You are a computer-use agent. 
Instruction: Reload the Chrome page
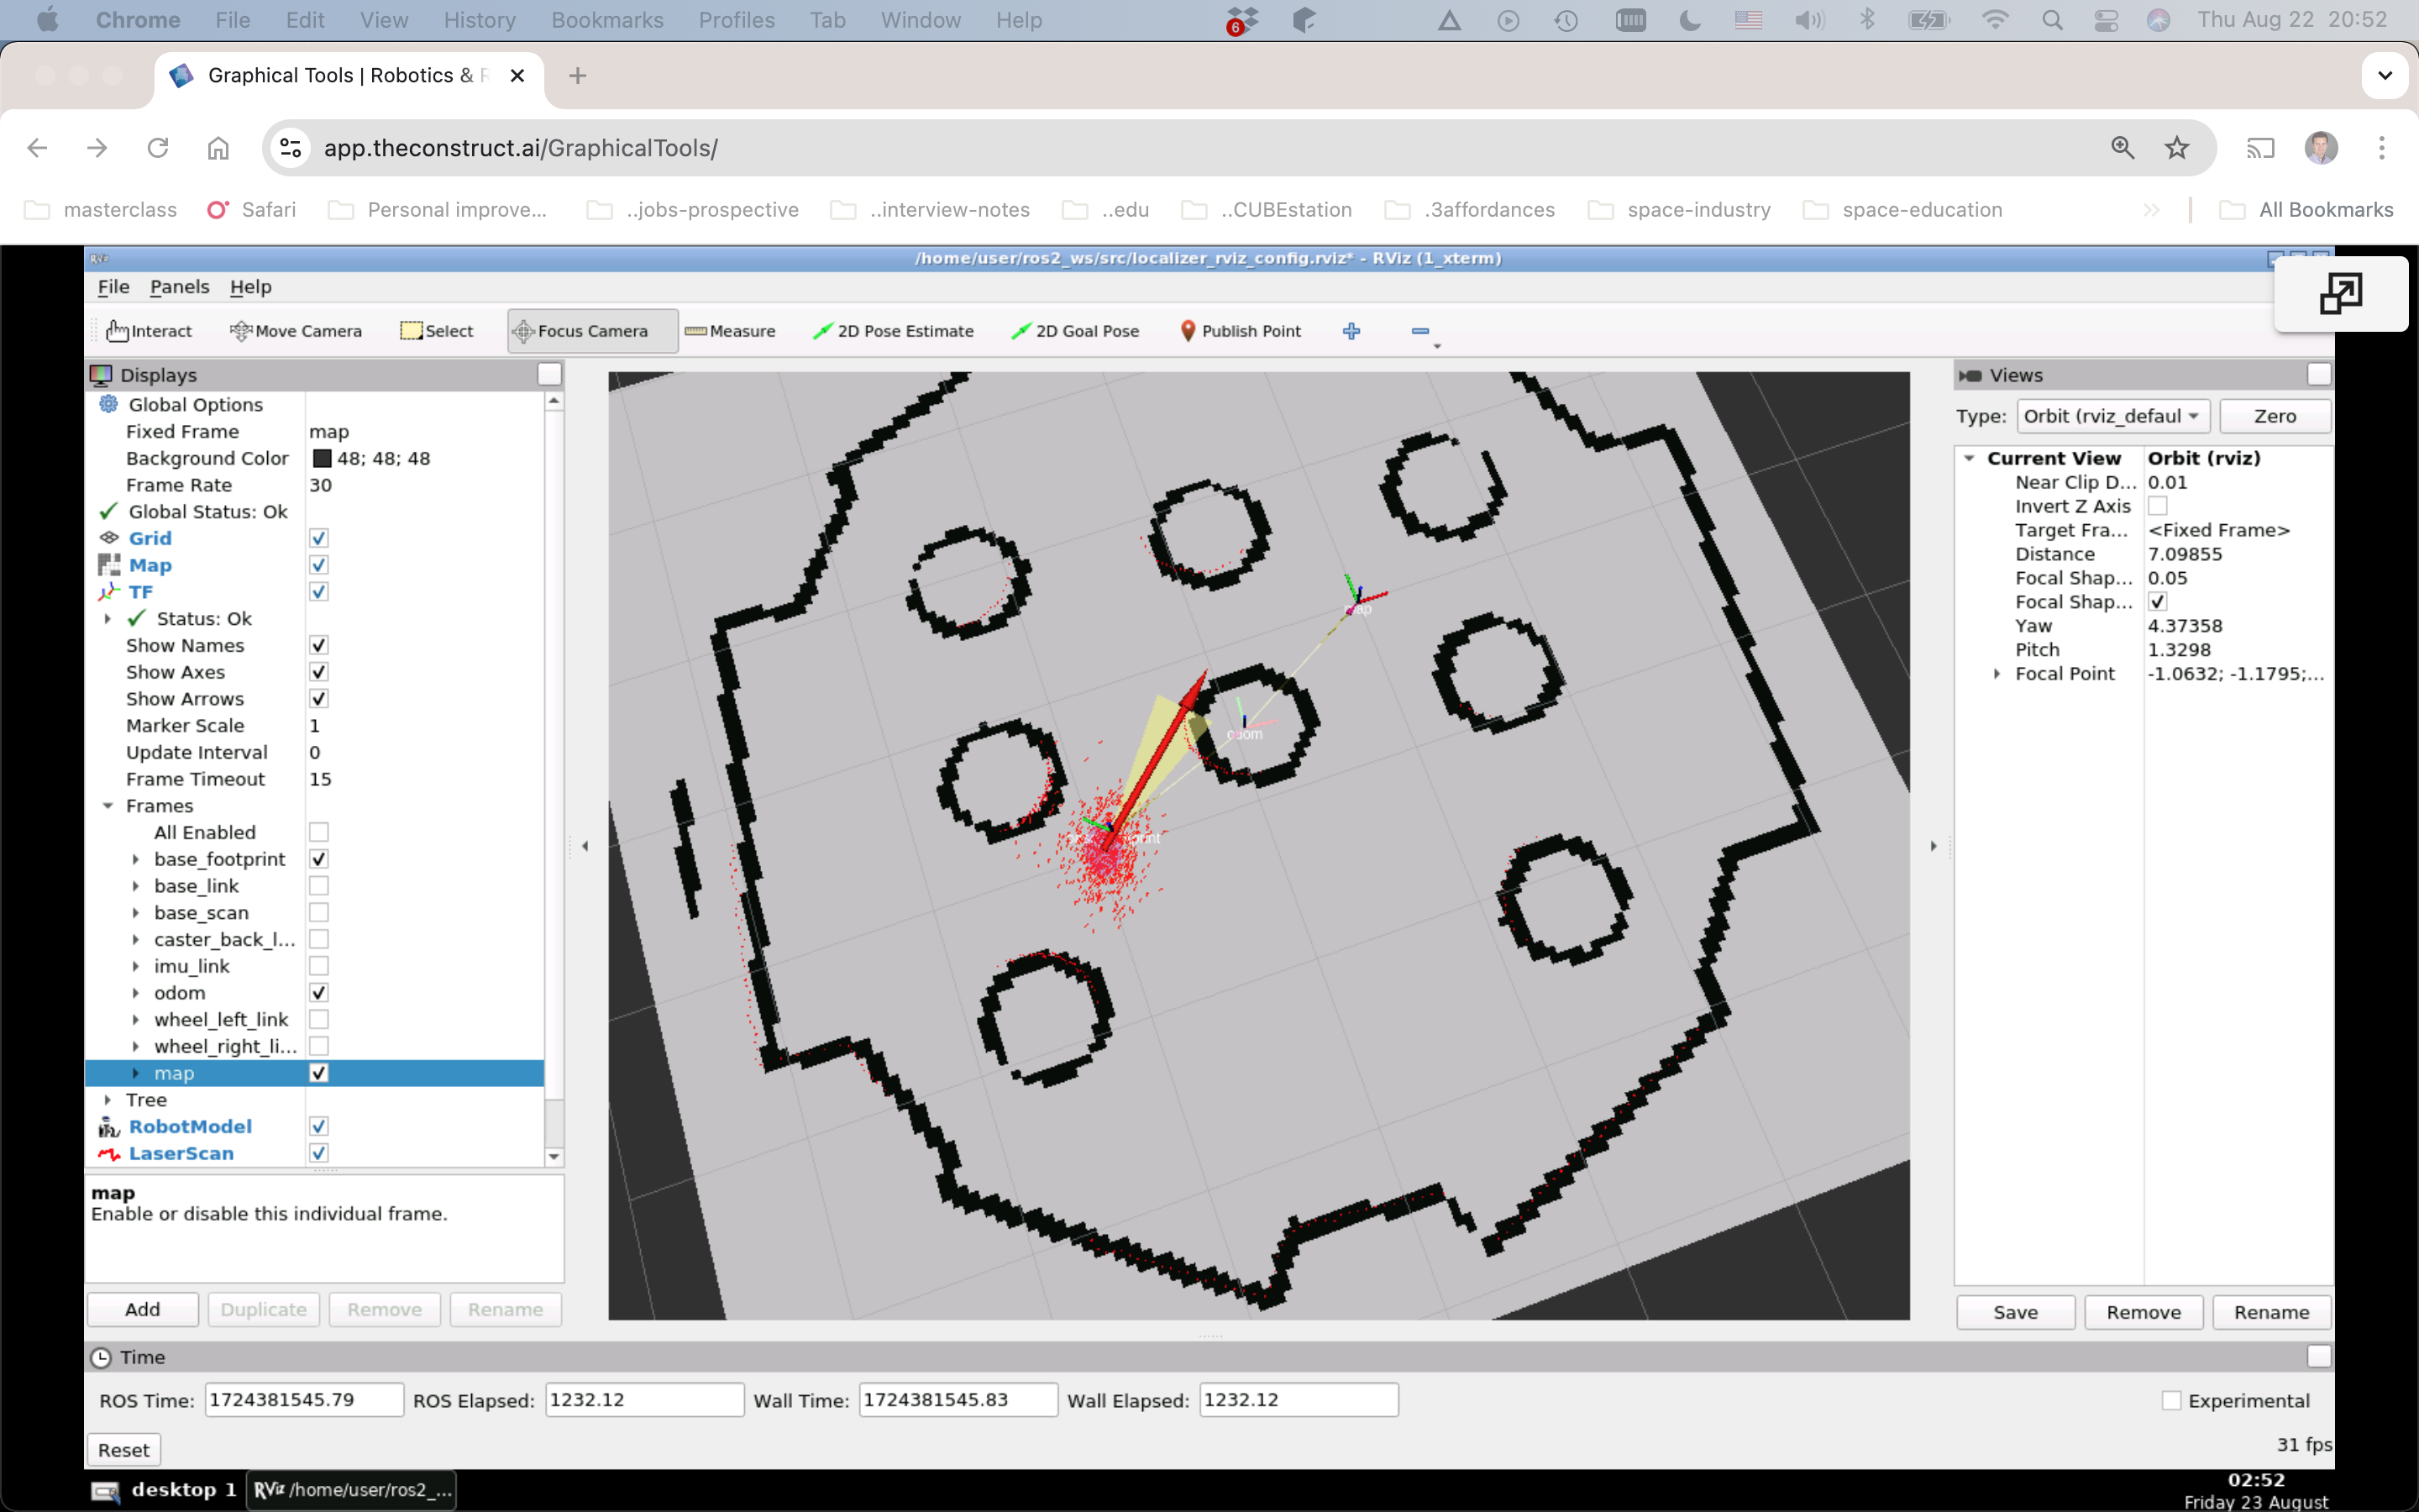pos(158,148)
